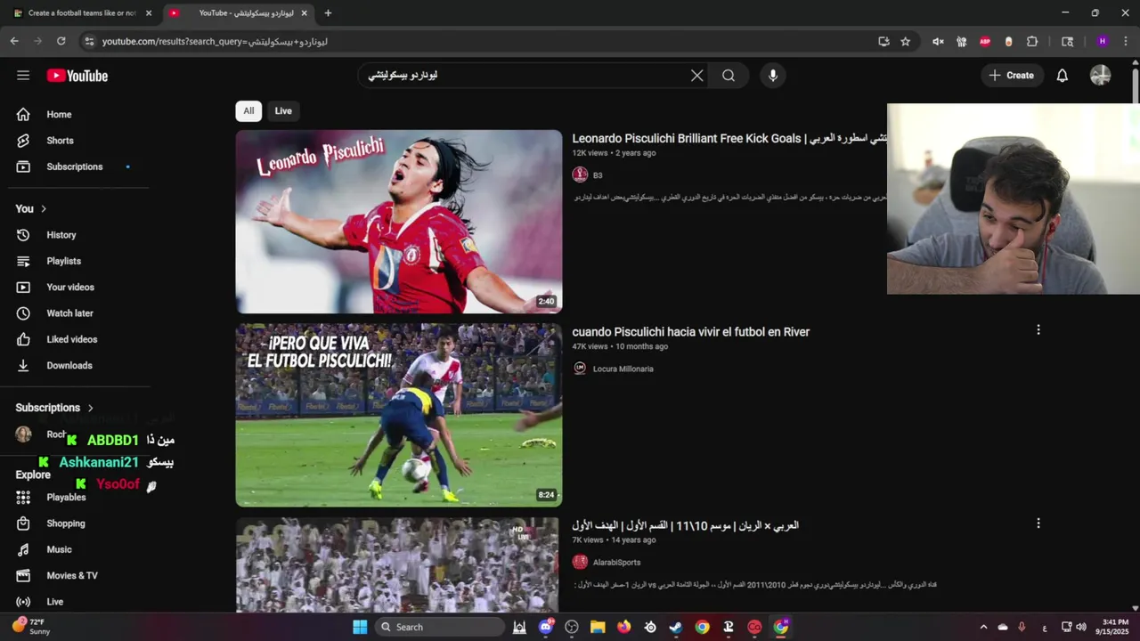Open Home in the sidebar
This screenshot has height=641, width=1140.
[78, 114]
